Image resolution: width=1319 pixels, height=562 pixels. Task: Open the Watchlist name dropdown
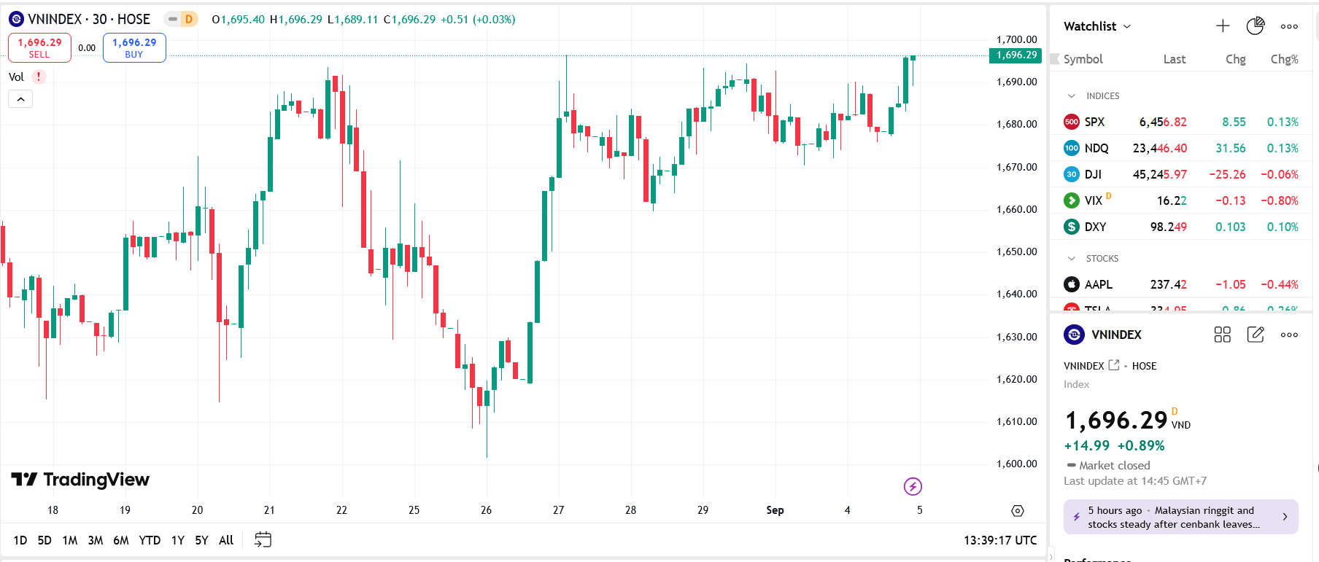[1097, 26]
